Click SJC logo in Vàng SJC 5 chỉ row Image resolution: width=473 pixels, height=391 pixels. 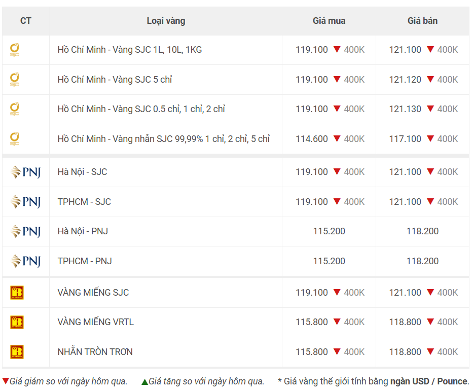pos(15,80)
